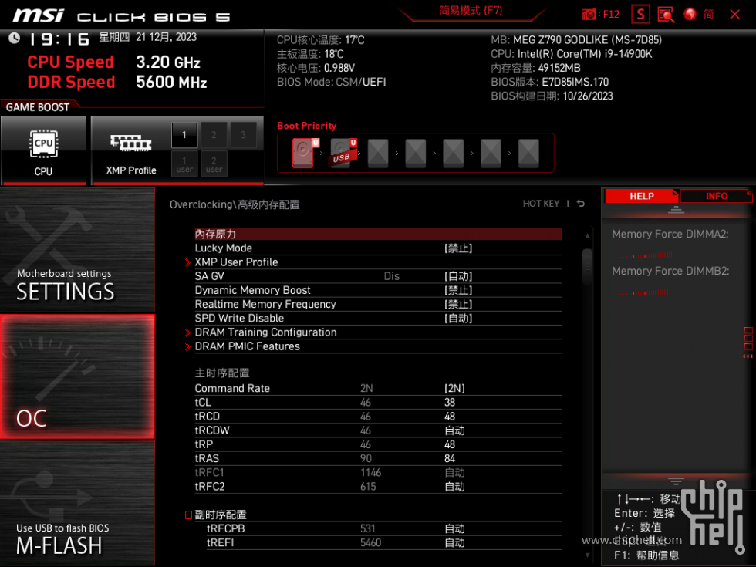Change the Dynamic Memory Boost value

(x=458, y=290)
